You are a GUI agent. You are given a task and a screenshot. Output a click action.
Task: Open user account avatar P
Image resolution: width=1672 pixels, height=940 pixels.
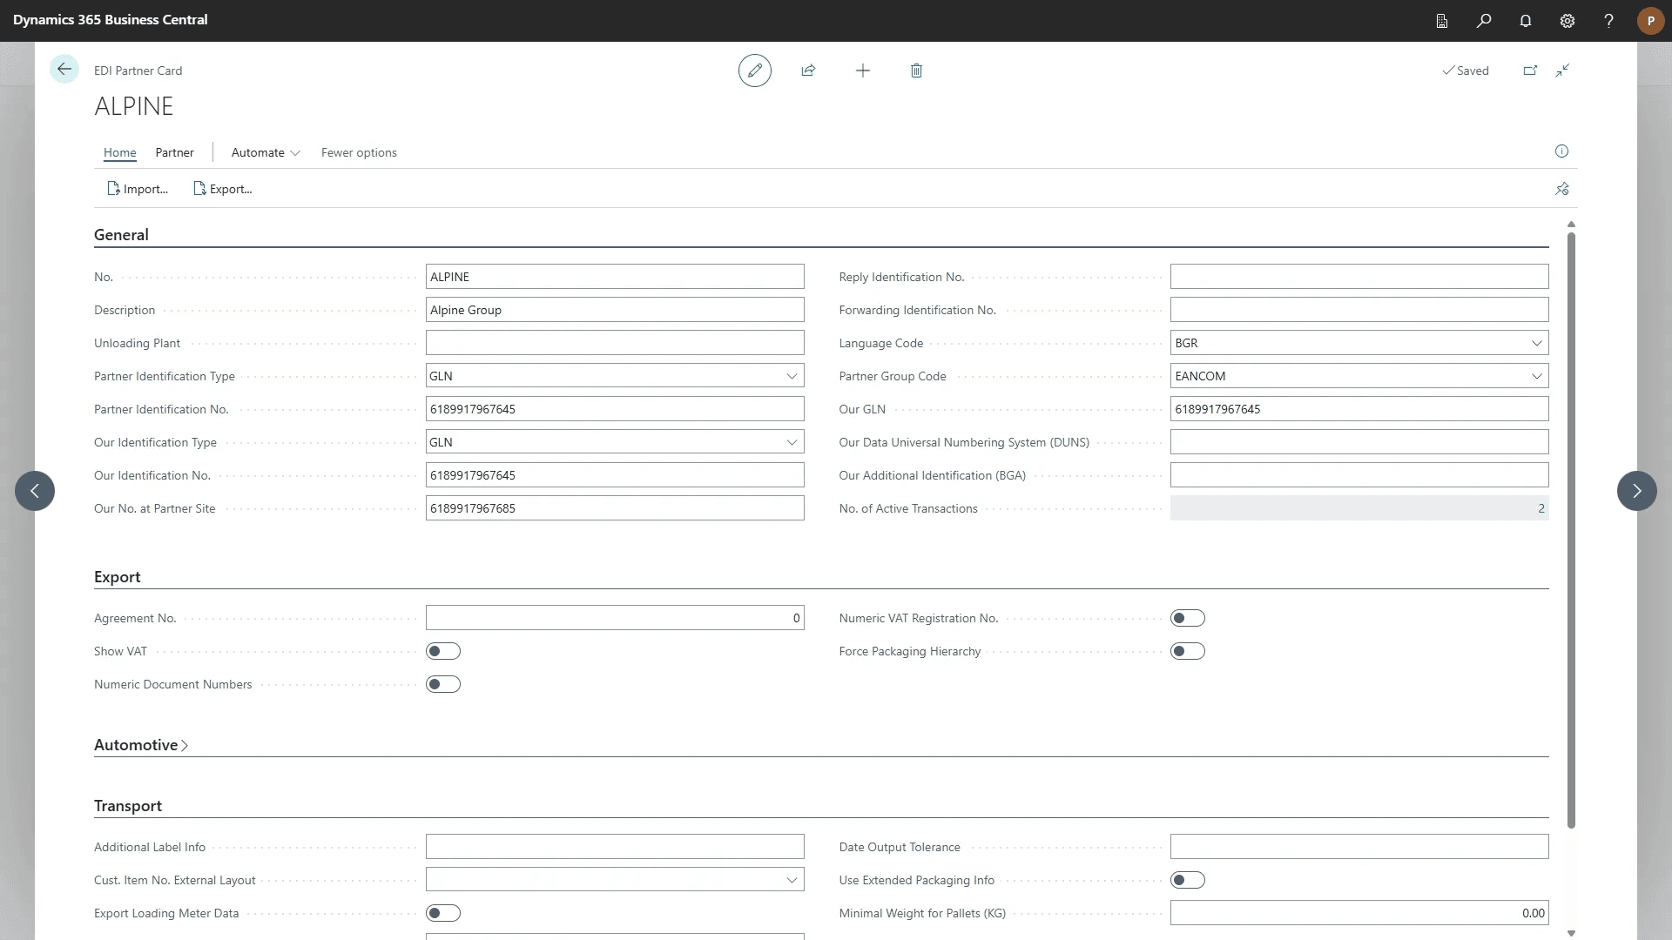tap(1650, 21)
